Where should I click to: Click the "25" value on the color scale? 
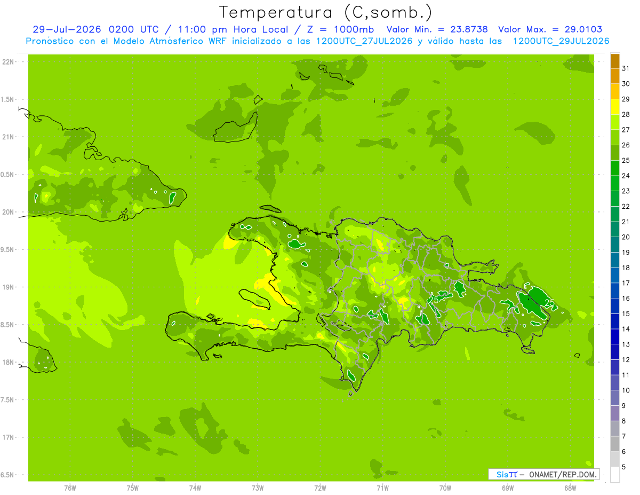tap(627, 160)
